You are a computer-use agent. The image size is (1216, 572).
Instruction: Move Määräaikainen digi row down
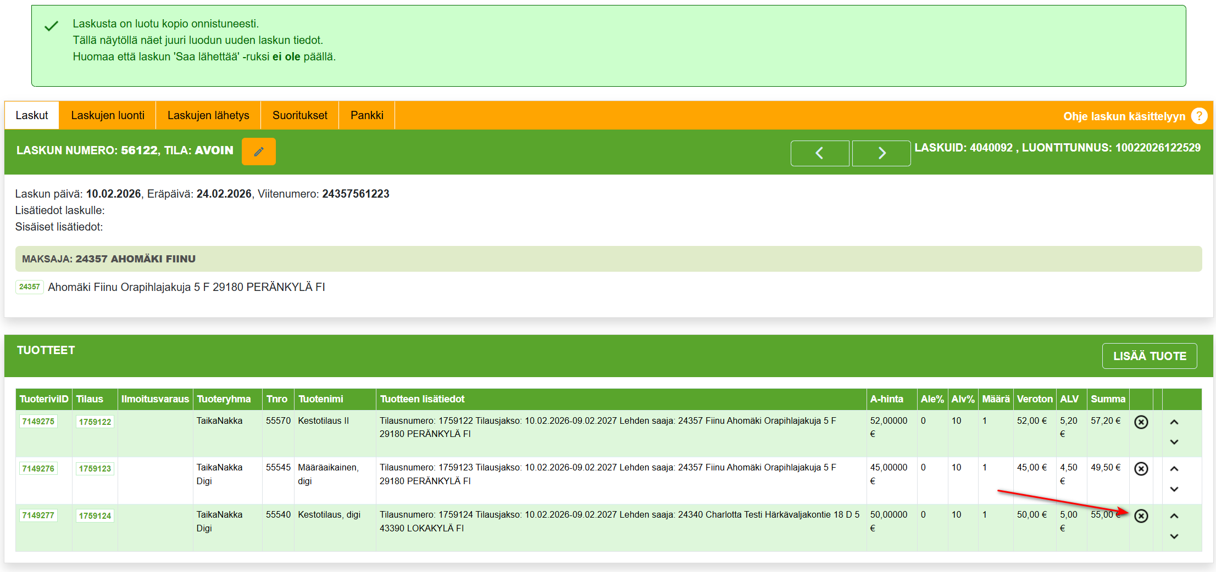[1174, 489]
